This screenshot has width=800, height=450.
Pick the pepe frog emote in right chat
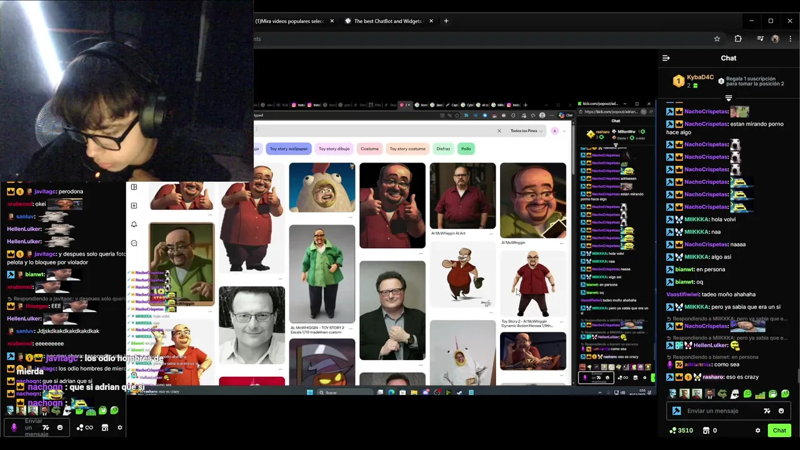[722, 394]
